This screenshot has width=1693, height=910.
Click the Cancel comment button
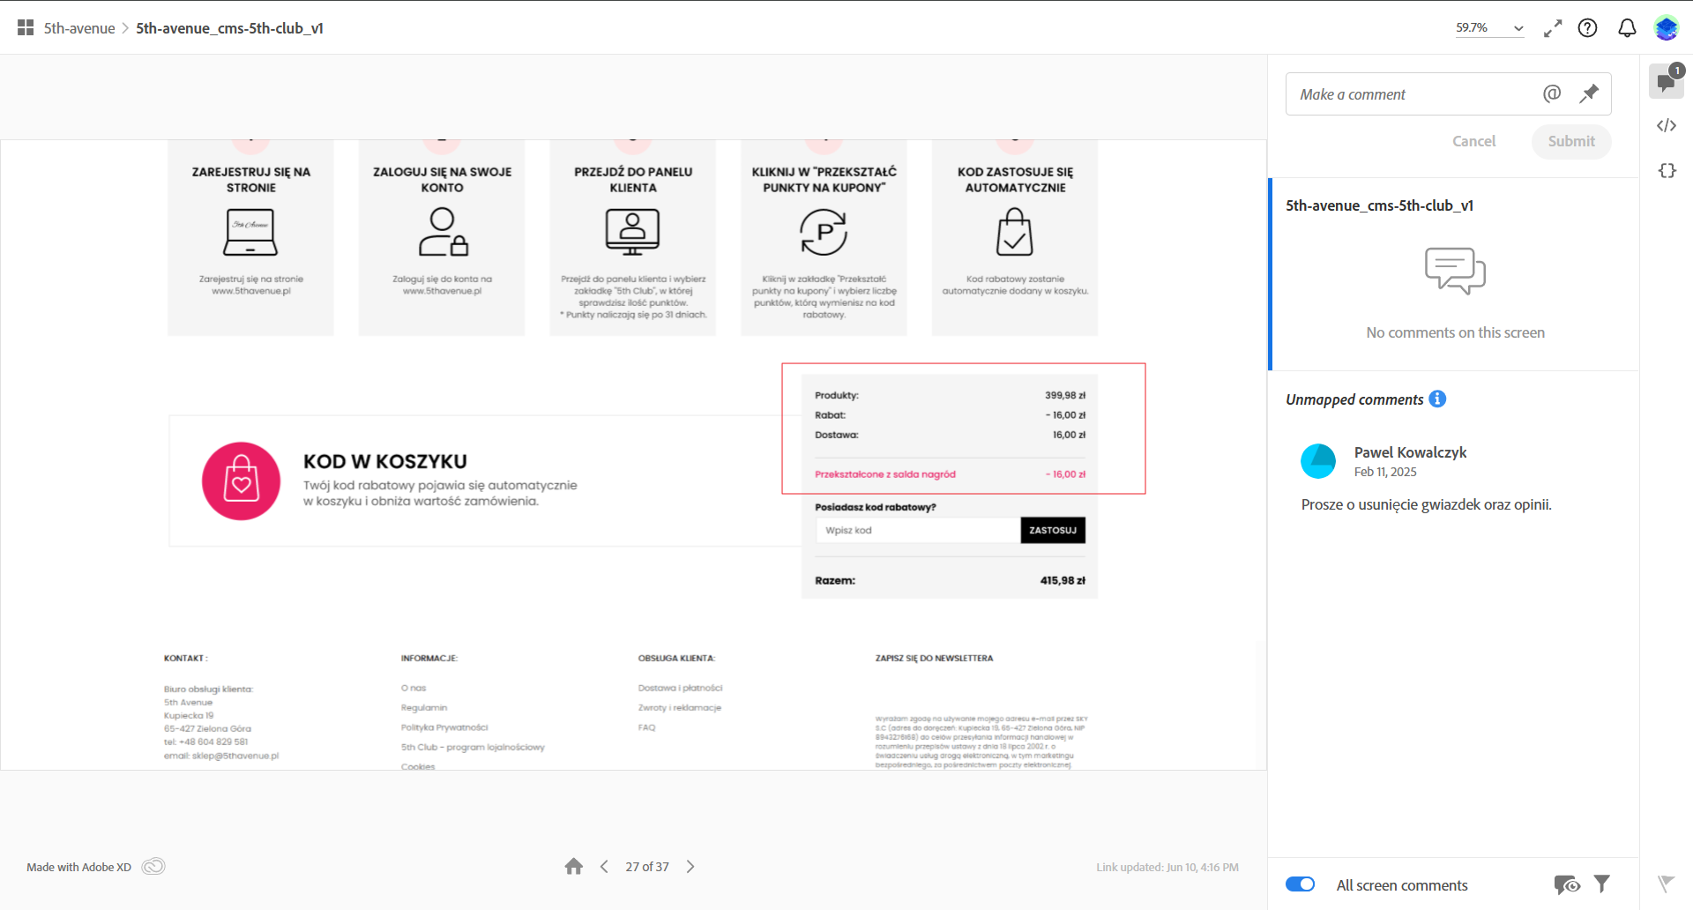pos(1473,141)
